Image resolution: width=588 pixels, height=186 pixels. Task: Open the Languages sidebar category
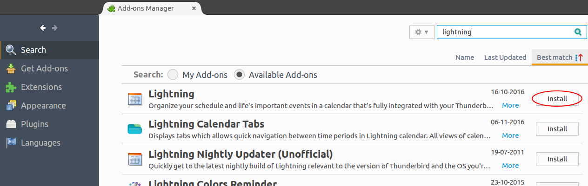[x=40, y=143]
